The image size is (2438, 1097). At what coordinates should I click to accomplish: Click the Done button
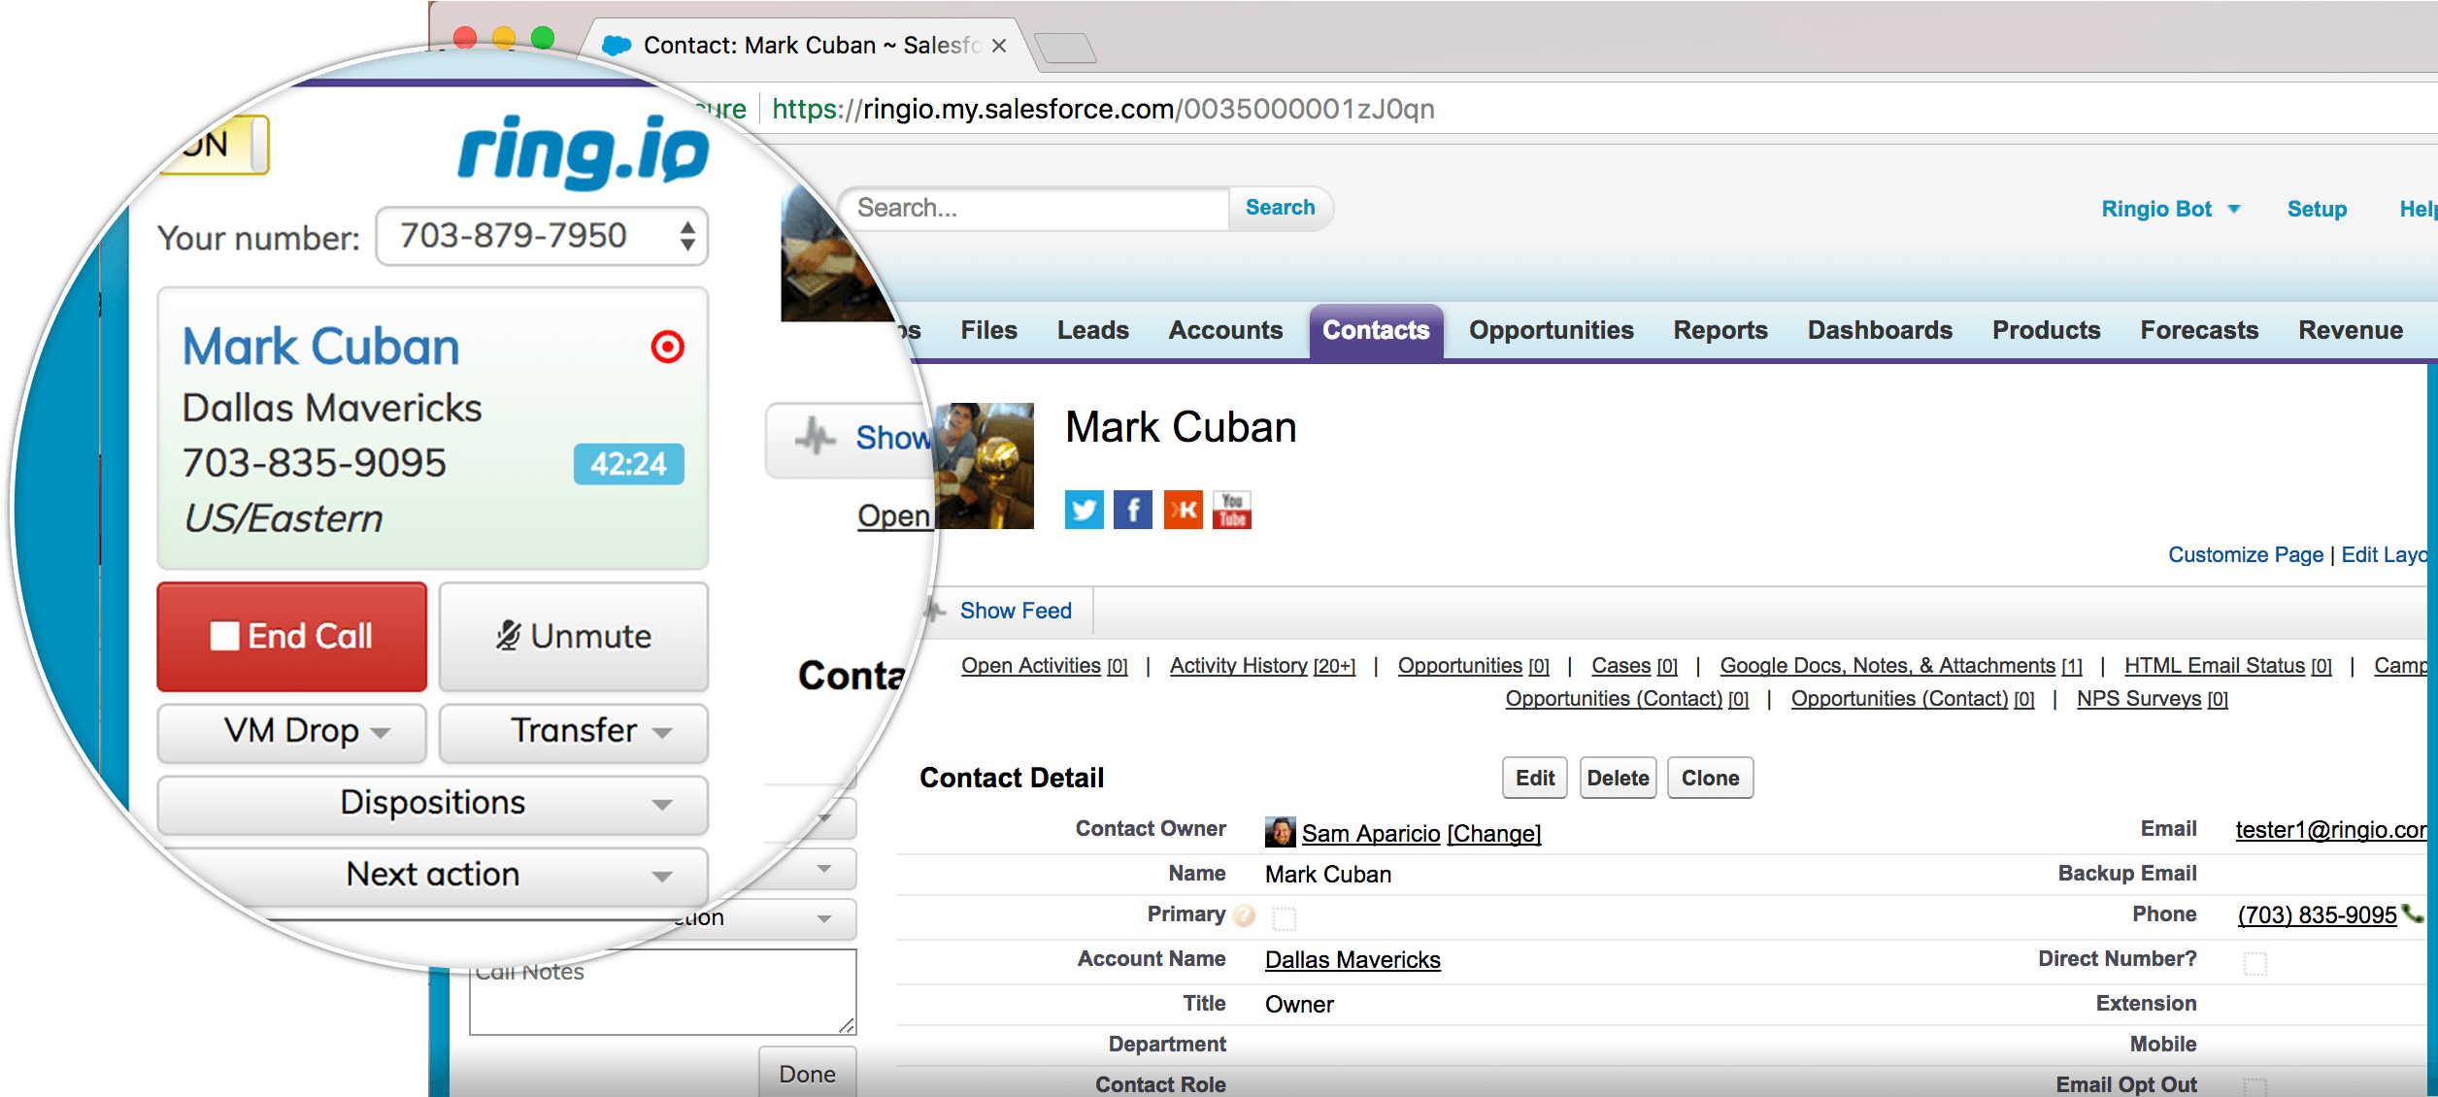point(807,1073)
